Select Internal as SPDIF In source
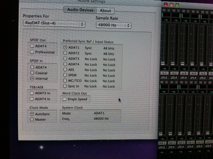Viewport: 213px width, 159px height. click(x=32, y=79)
